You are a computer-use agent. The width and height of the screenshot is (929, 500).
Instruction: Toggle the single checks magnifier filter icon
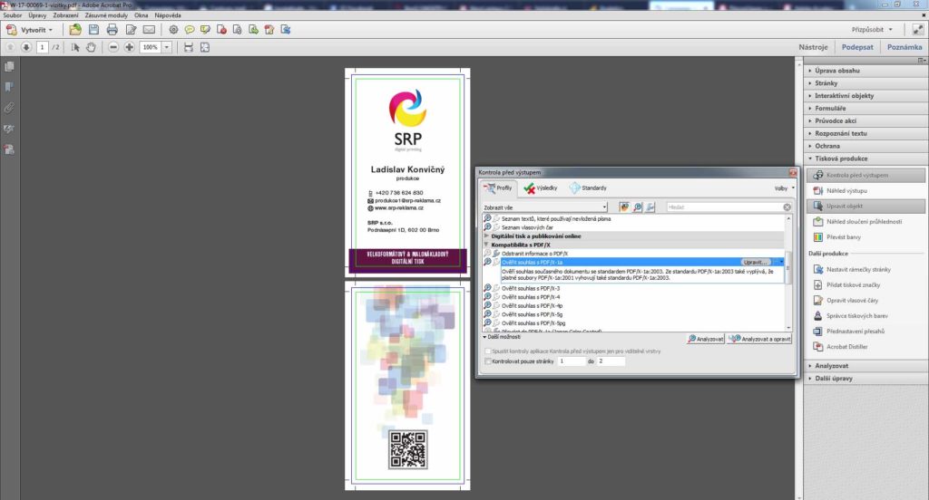tap(638, 207)
